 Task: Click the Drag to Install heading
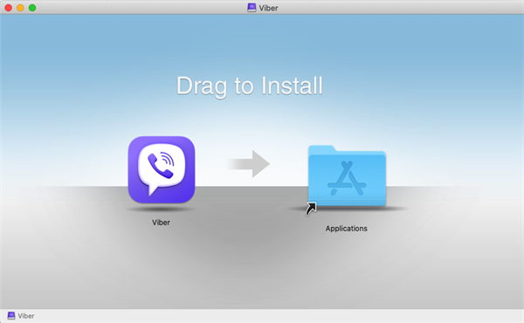tap(249, 86)
